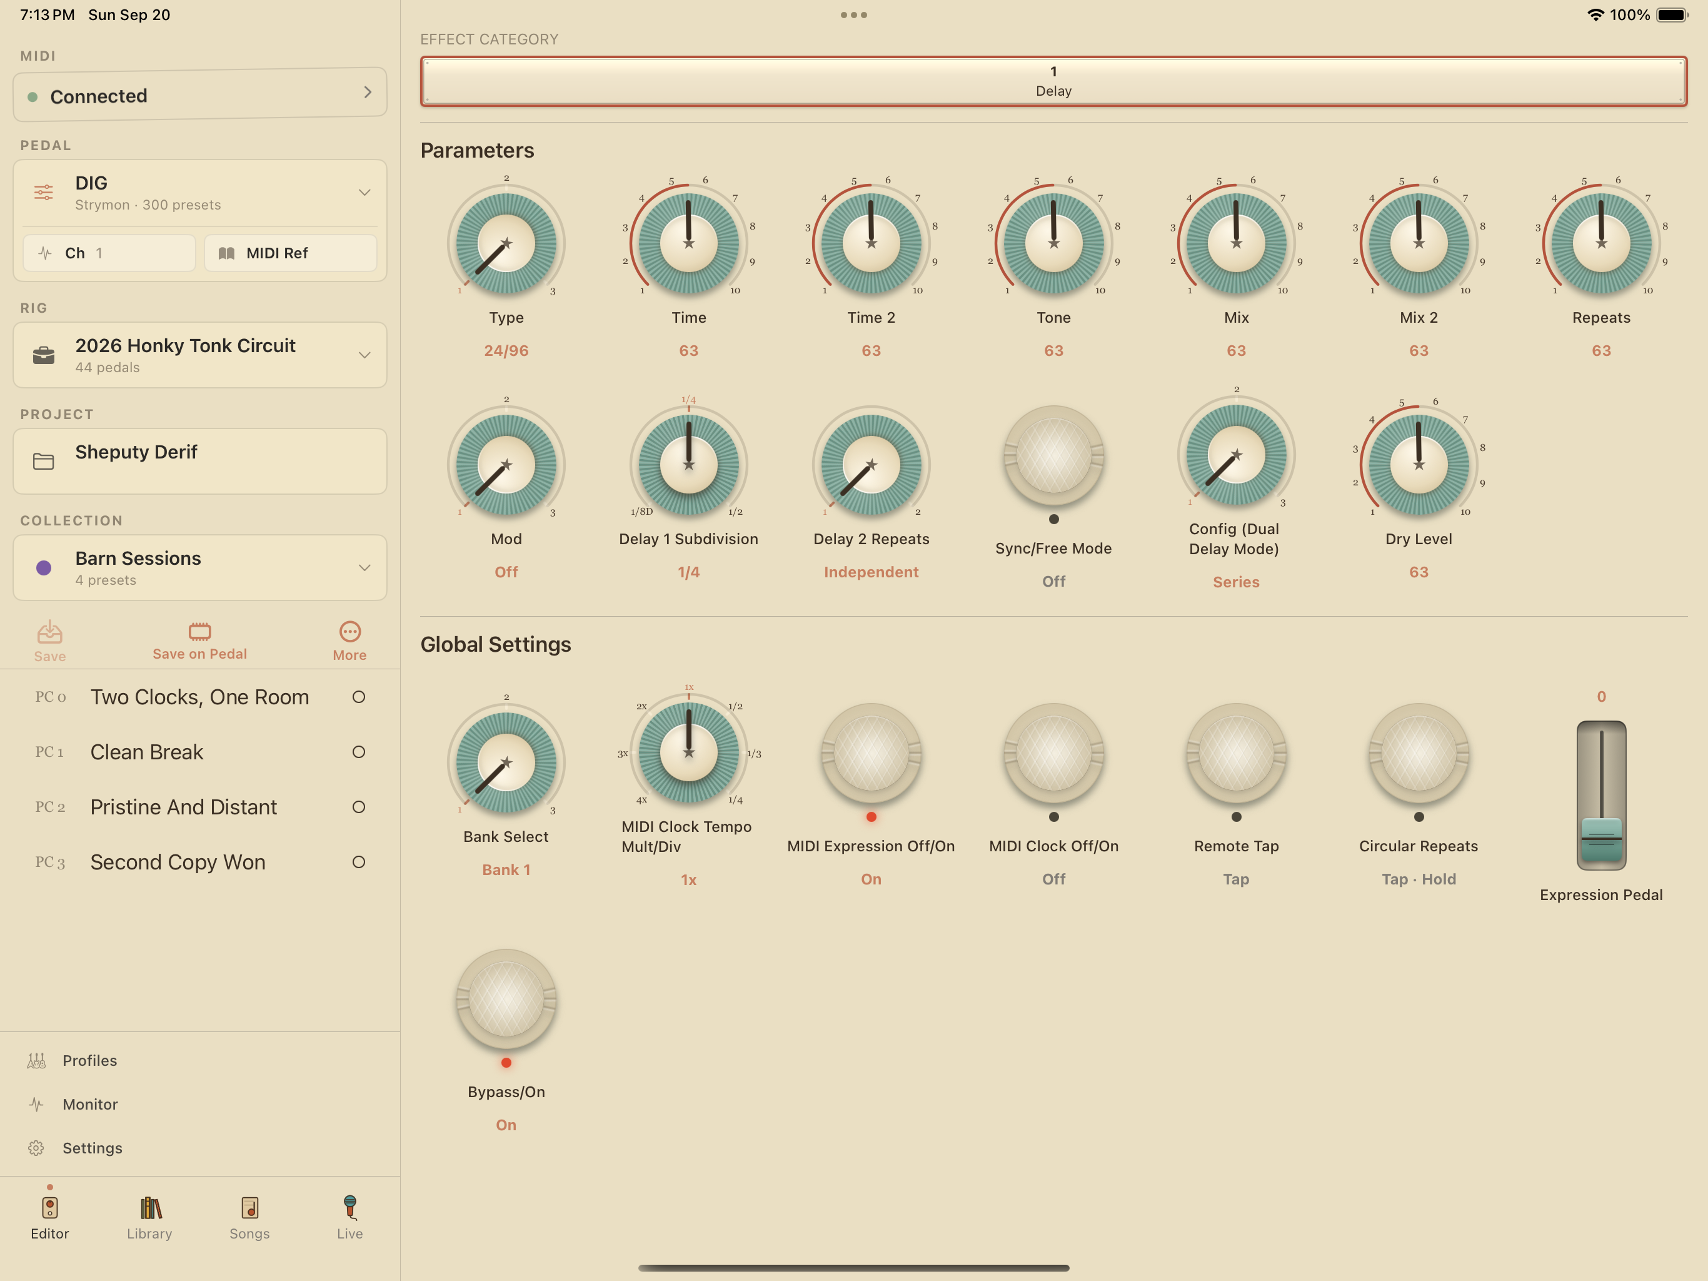
Task: Switch to the Library tab label
Action: (x=150, y=1234)
